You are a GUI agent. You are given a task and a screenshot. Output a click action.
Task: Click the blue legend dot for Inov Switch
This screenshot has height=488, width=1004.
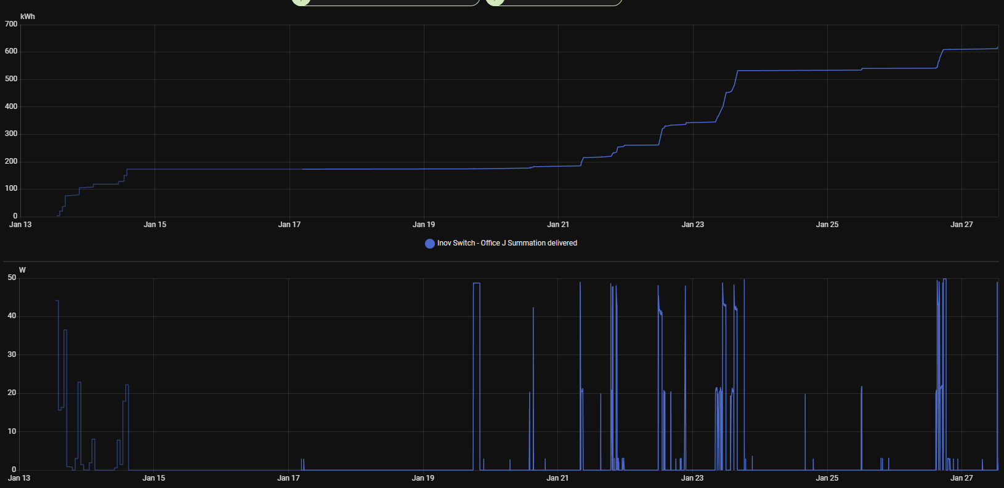tap(429, 244)
